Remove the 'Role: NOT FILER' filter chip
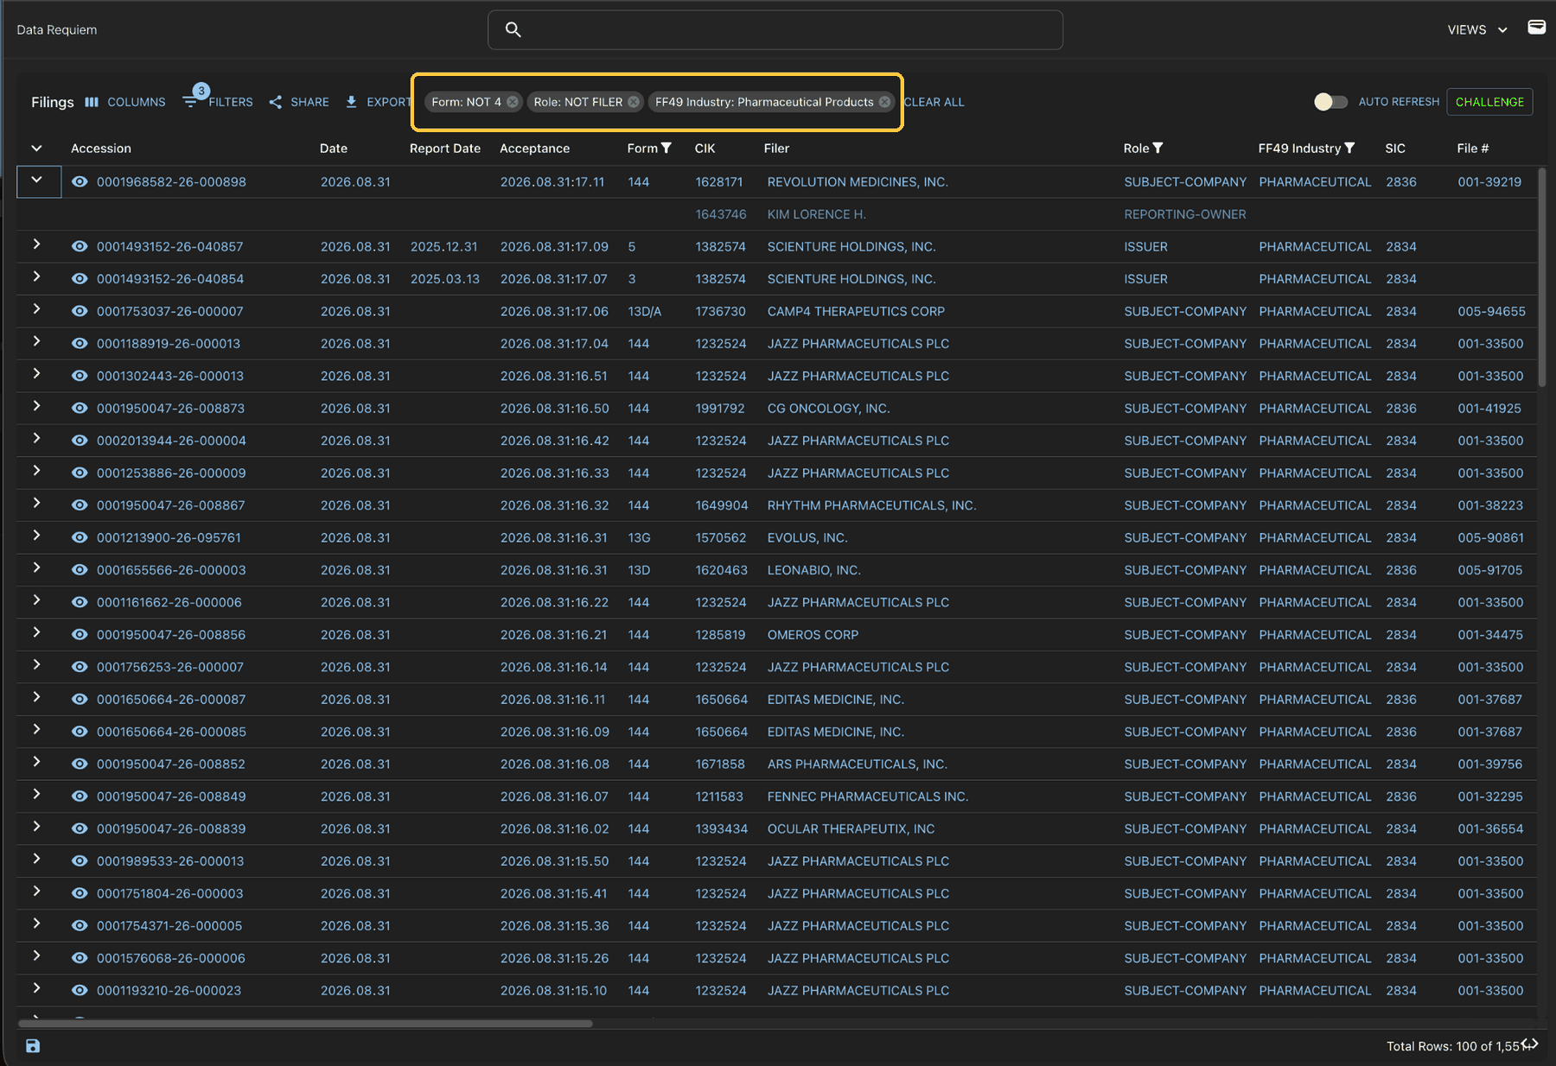The width and height of the screenshot is (1556, 1066). 634,102
